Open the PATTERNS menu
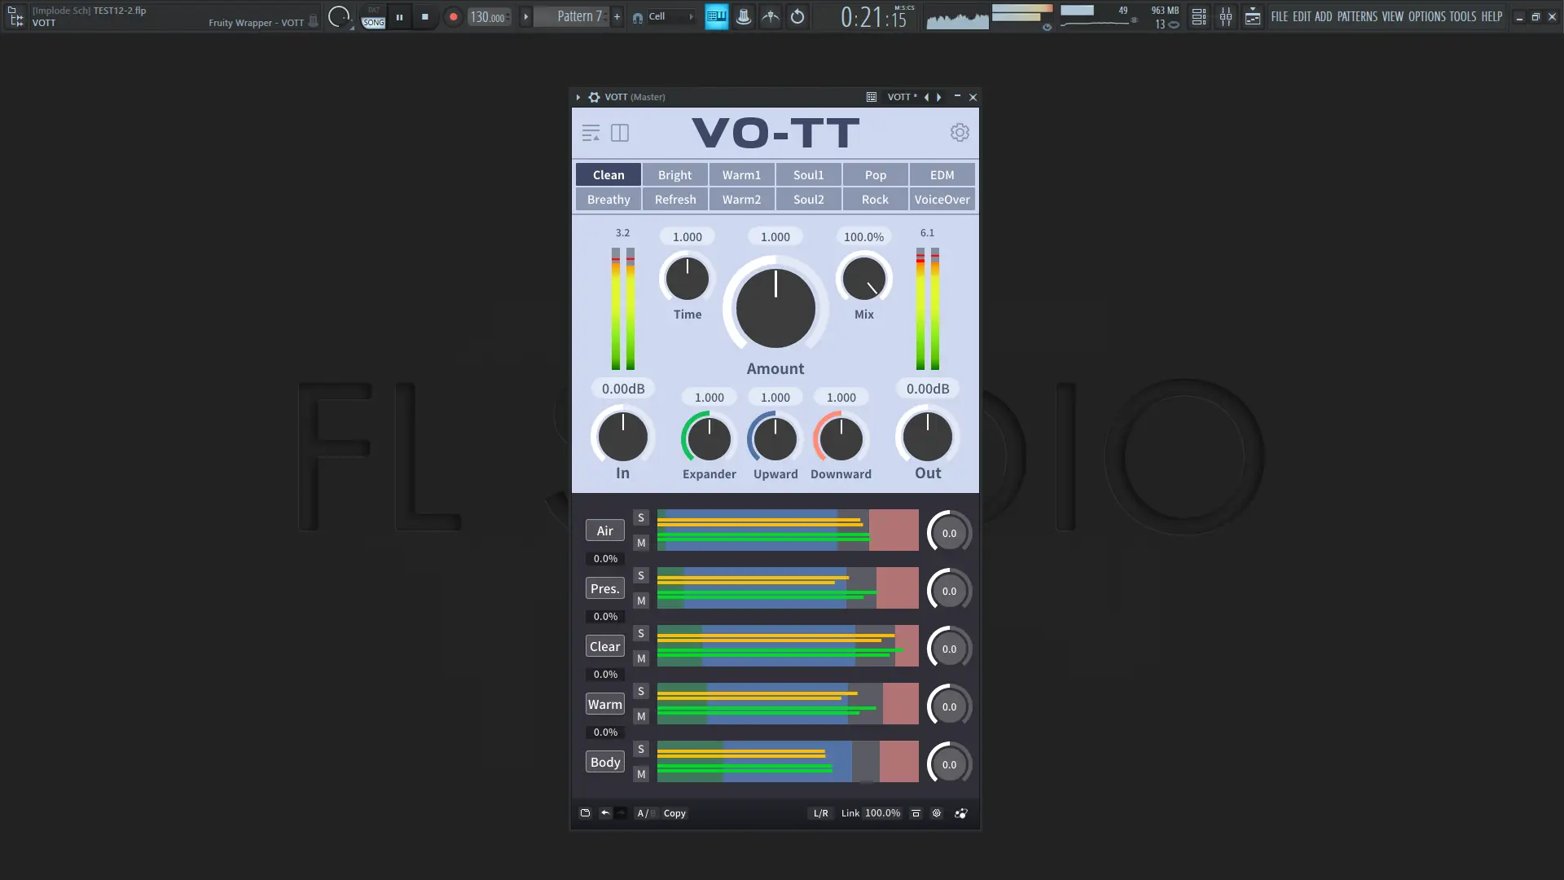The image size is (1564, 880). [x=1356, y=16]
